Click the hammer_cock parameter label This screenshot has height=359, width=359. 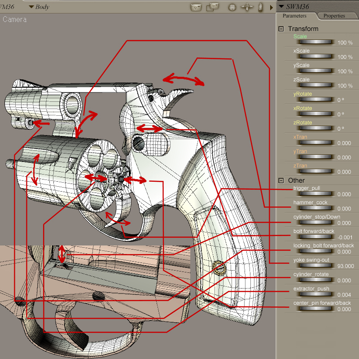(x=310, y=202)
